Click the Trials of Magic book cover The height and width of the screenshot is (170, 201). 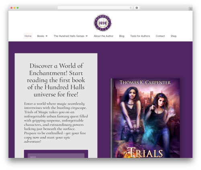tap(145, 118)
